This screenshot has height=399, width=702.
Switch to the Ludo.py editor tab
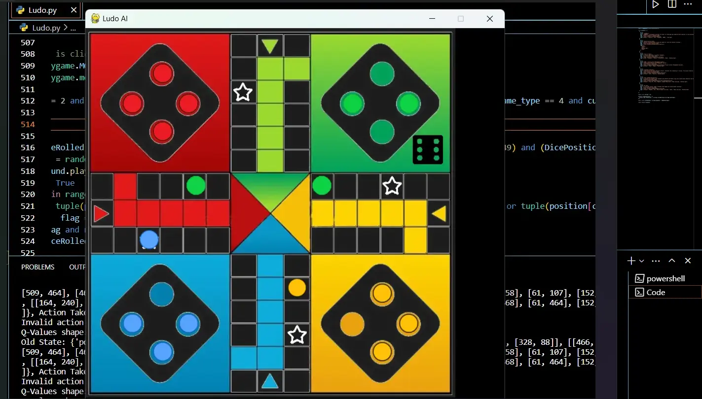coord(42,10)
